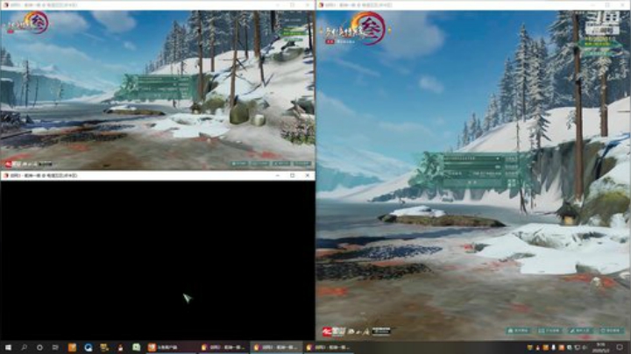Viewport: 631px width, 354px height.
Task: Launch the green app icon on taskbar
Action: click(x=137, y=347)
